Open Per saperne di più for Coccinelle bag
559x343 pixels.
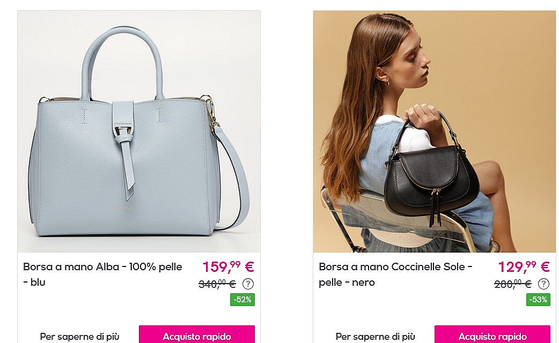[375, 336]
